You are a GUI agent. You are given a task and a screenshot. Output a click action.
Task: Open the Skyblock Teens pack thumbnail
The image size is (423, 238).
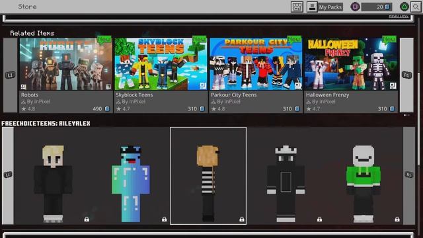(x=161, y=64)
